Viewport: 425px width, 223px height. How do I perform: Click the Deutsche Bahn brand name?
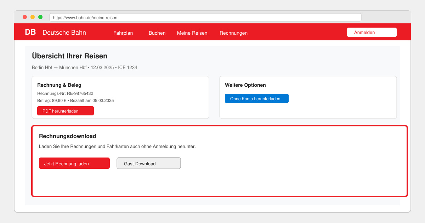point(64,33)
